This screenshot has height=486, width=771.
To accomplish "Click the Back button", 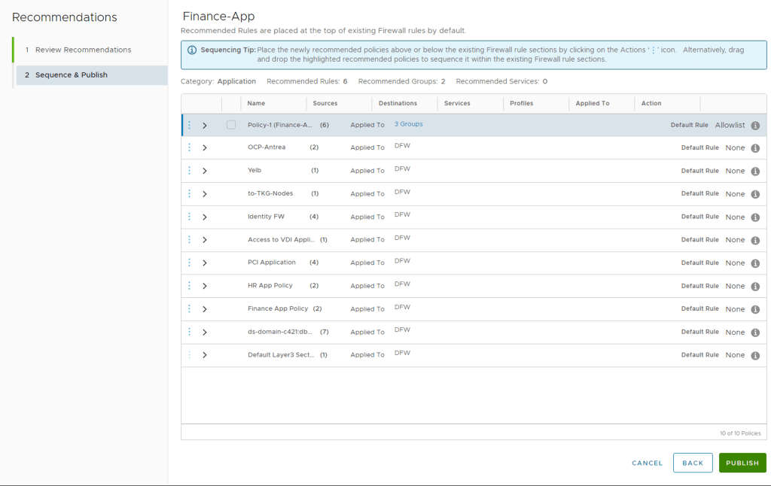I will 692,463.
